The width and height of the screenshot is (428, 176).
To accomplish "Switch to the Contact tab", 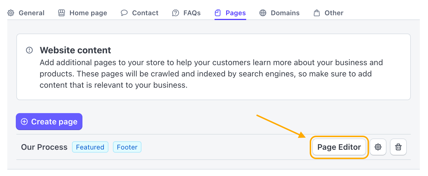I will tap(145, 13).
